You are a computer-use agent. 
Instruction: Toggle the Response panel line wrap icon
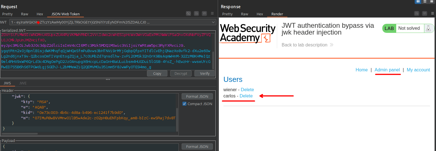coord(417,13)
